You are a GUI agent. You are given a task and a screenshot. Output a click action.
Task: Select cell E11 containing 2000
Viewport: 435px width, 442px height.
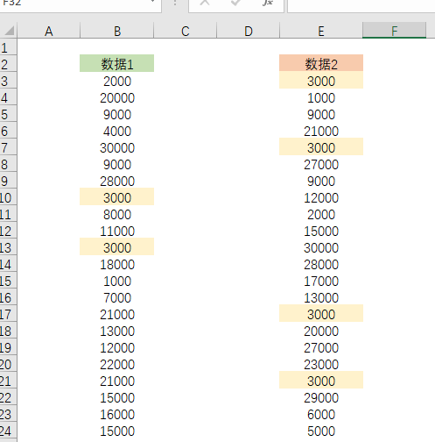(x=321, y=214)
